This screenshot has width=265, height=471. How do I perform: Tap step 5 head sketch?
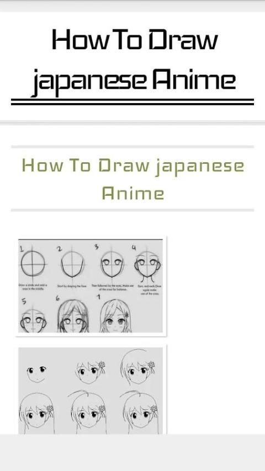click(x=33, y=320)
